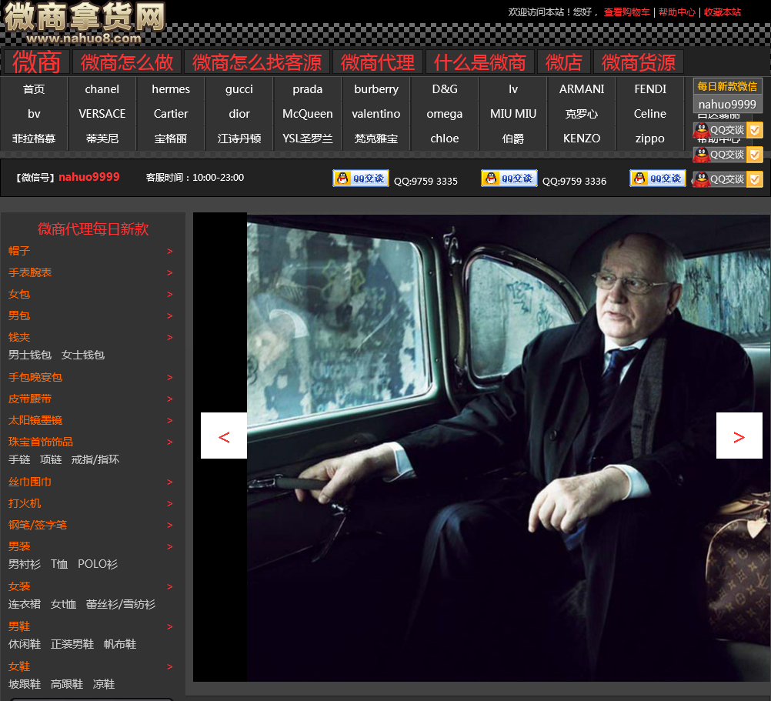Viewport: 771px width, 701px height.
Task: Click the QQ交谈 icon beside QQ:9759 3335
Action: [x=361, y=178]
